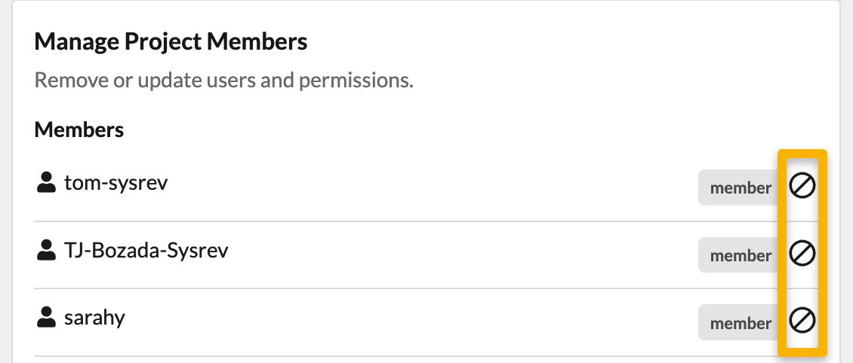Viewport: 853px width, 363px height.
Task: Click the Manage Project Members heading
Action: tap(171, 41)
